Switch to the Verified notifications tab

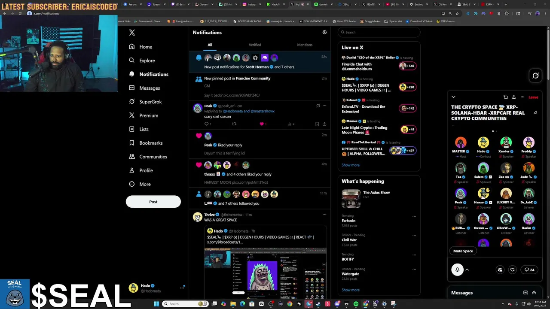point(255,45)
